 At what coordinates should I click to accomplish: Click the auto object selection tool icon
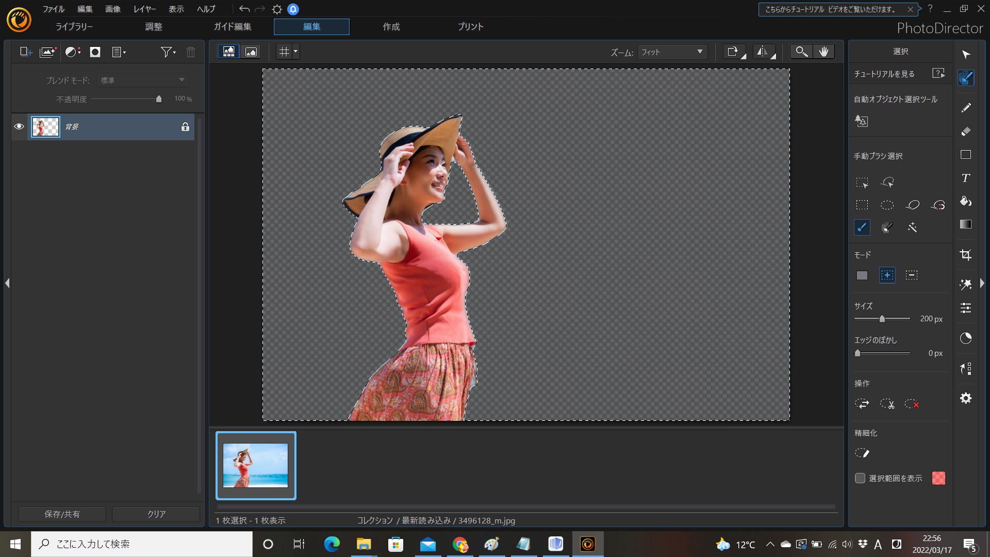point(861,121)
